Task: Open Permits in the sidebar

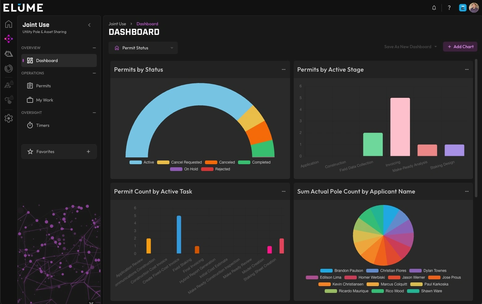Action: (43, 86)
